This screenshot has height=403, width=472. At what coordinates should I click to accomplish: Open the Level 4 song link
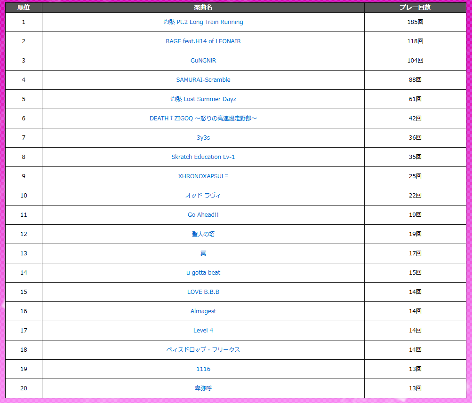click(203, 331)
